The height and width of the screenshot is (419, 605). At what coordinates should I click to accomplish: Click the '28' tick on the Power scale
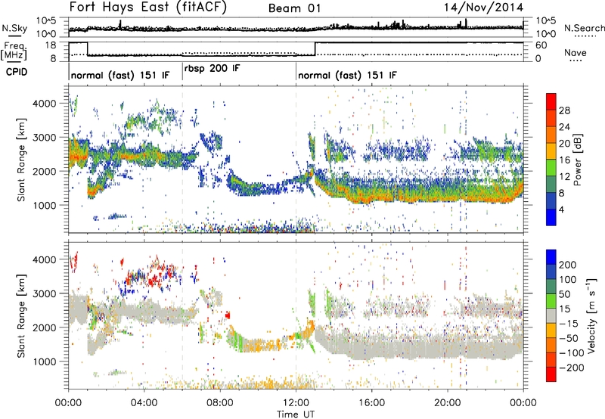(564, 110)
